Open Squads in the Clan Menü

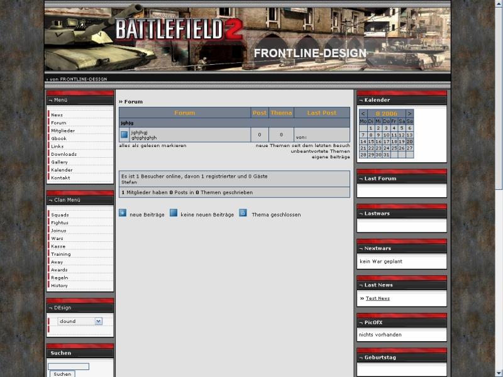[x=60, y=215]
